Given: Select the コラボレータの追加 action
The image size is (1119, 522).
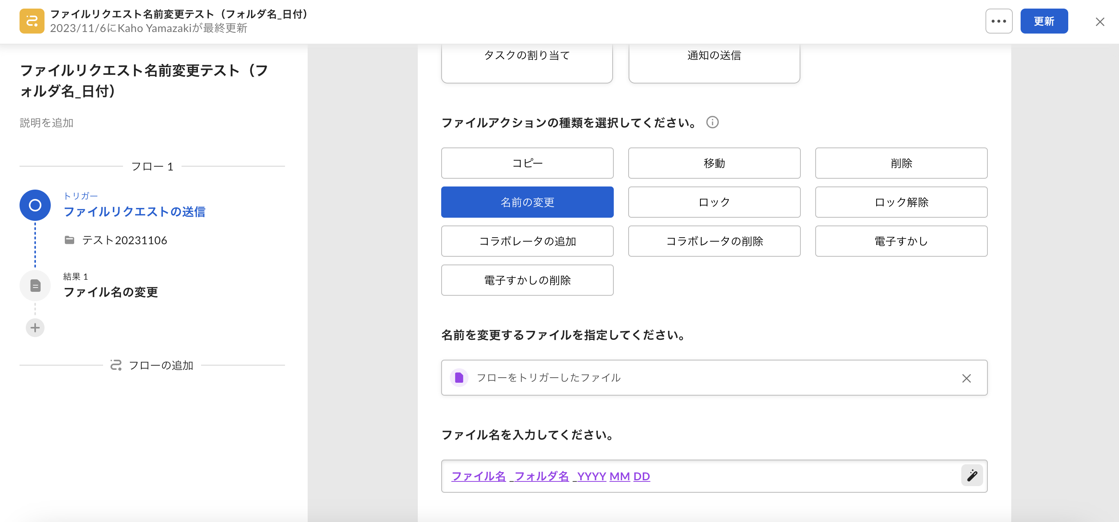Looking at the screenshot, I should (527, 241).
